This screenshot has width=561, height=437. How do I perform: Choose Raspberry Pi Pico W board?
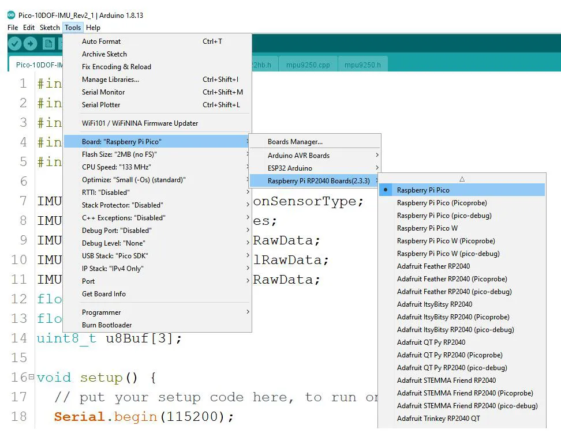pyautogui.click(x=462, y=228)
